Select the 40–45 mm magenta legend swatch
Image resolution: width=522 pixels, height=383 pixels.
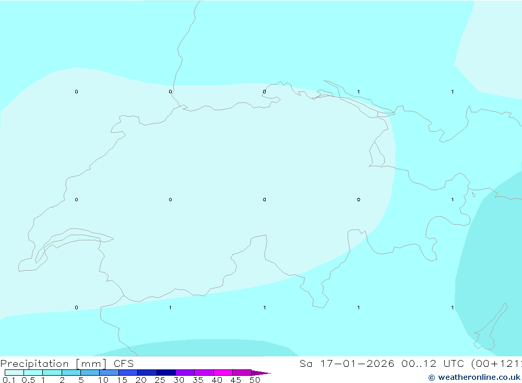[x=223, y=373]
